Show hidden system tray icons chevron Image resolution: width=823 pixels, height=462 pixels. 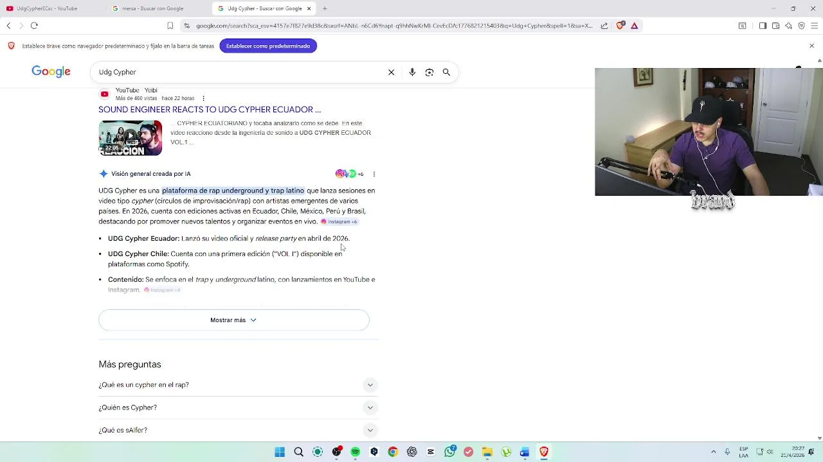(x=713, y=452)
